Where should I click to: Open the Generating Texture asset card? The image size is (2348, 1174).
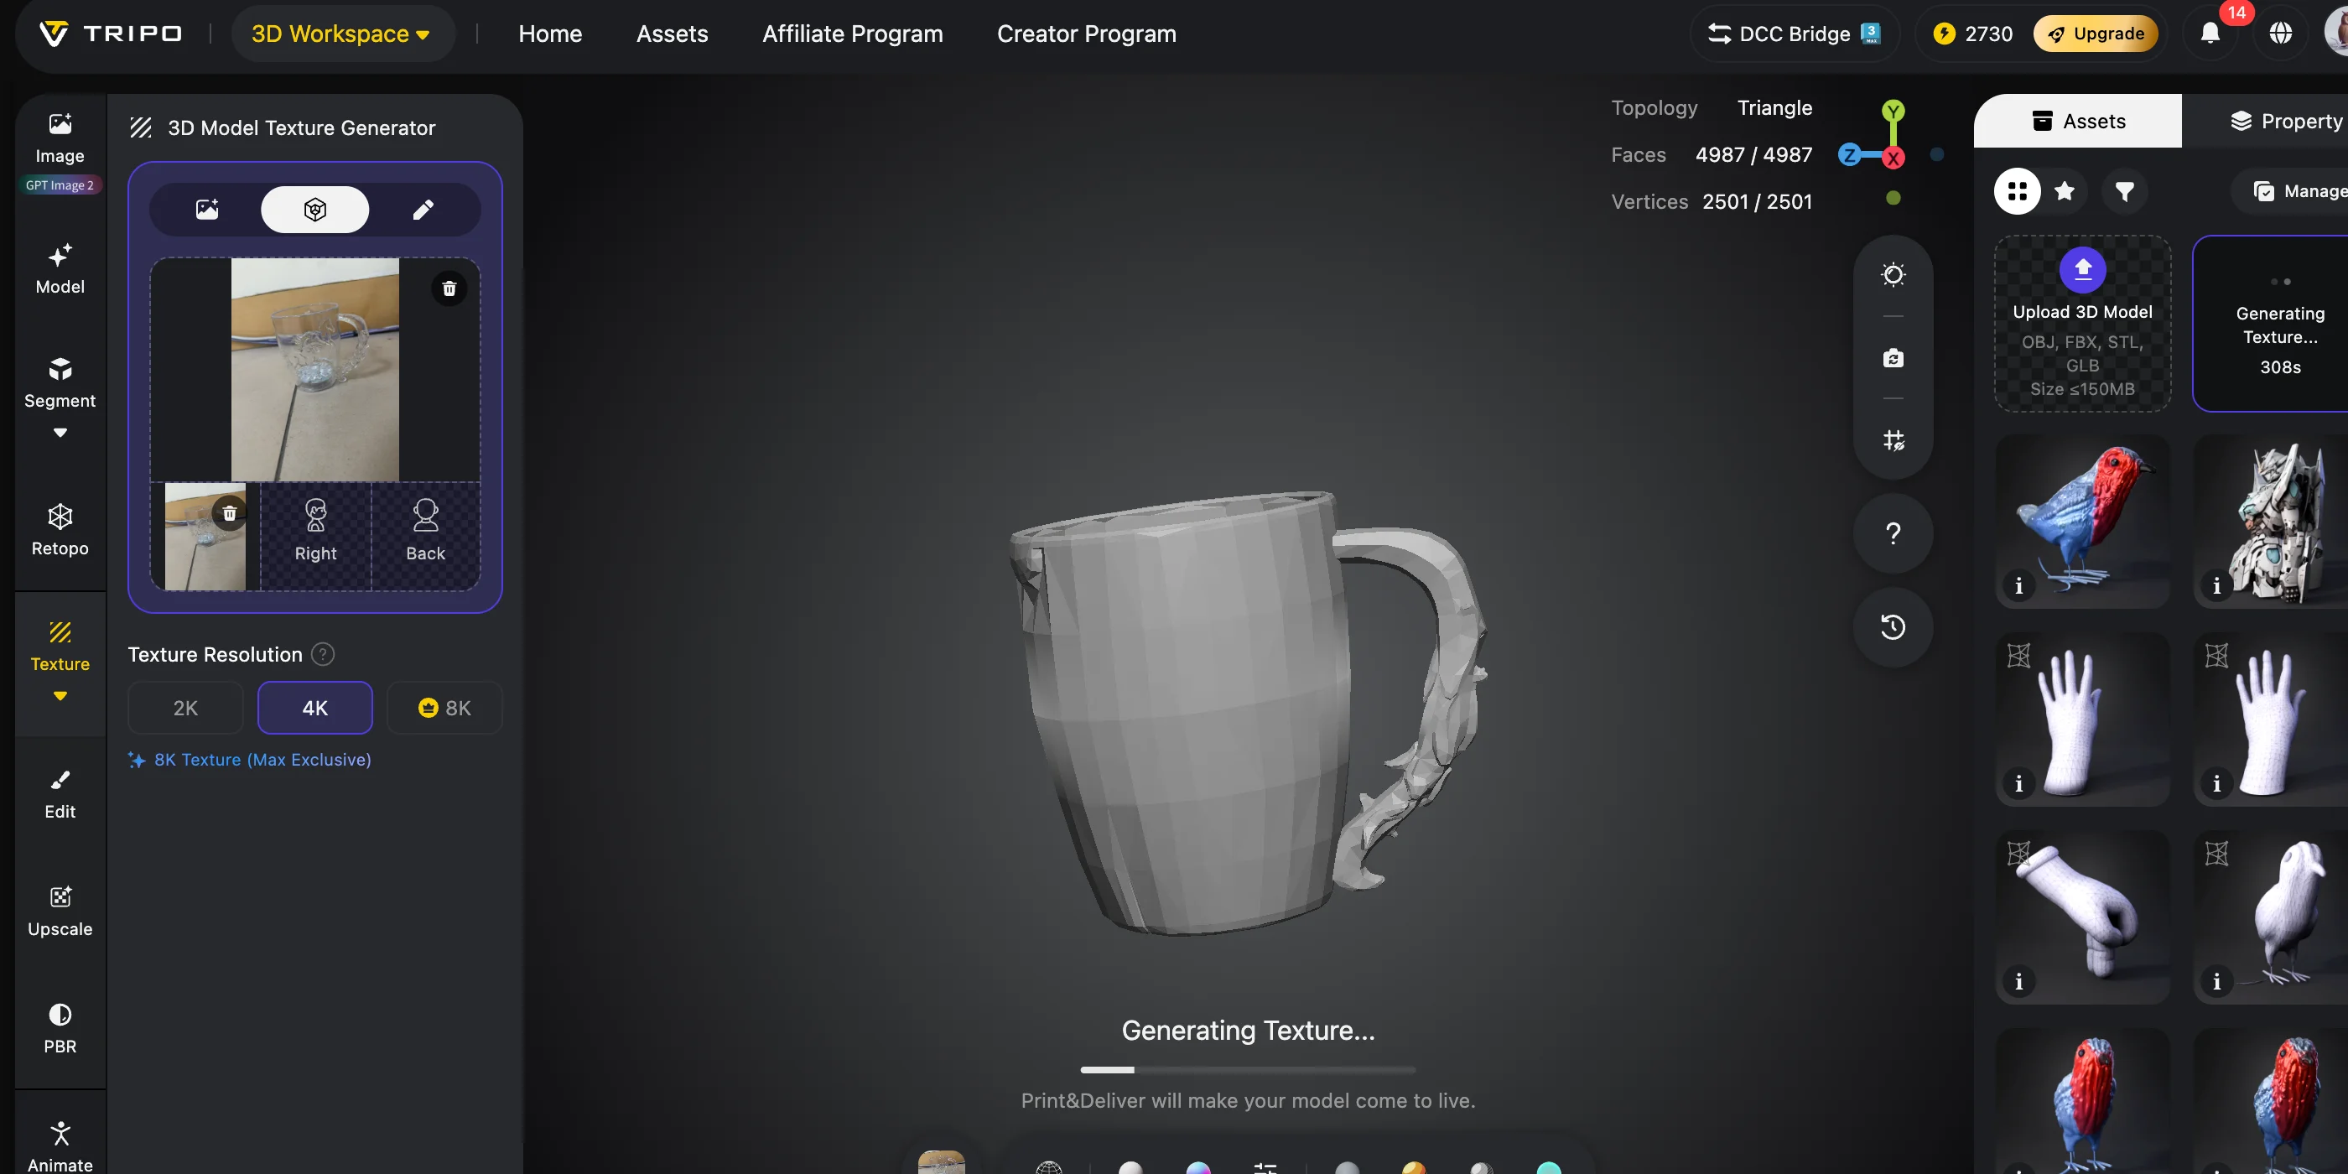pyautogui.click(x=2272, y=325)
